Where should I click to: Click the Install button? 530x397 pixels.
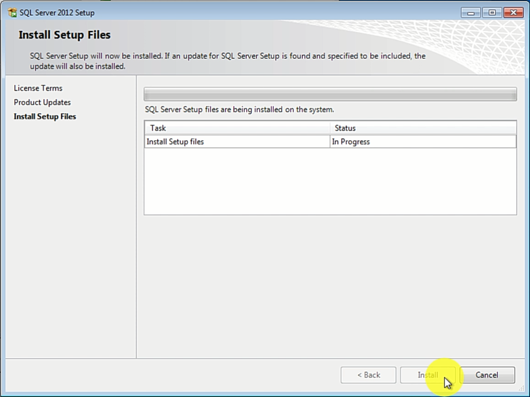tap(428, 375)
